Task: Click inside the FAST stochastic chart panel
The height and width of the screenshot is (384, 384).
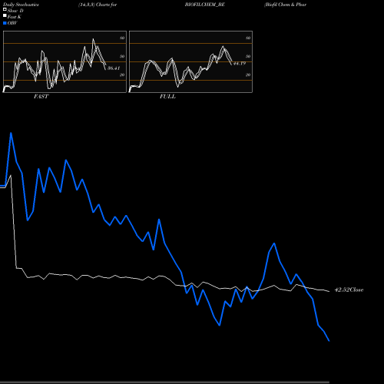Action: point(65,61)
